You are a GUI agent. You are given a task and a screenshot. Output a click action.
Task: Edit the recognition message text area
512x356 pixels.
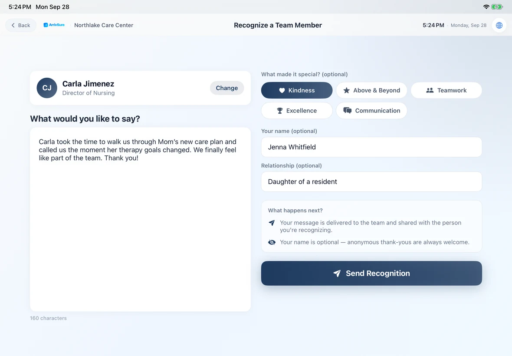tap(140, 219)
